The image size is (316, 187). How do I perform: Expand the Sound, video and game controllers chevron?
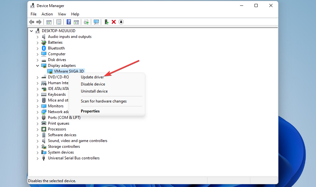[37, 141]
